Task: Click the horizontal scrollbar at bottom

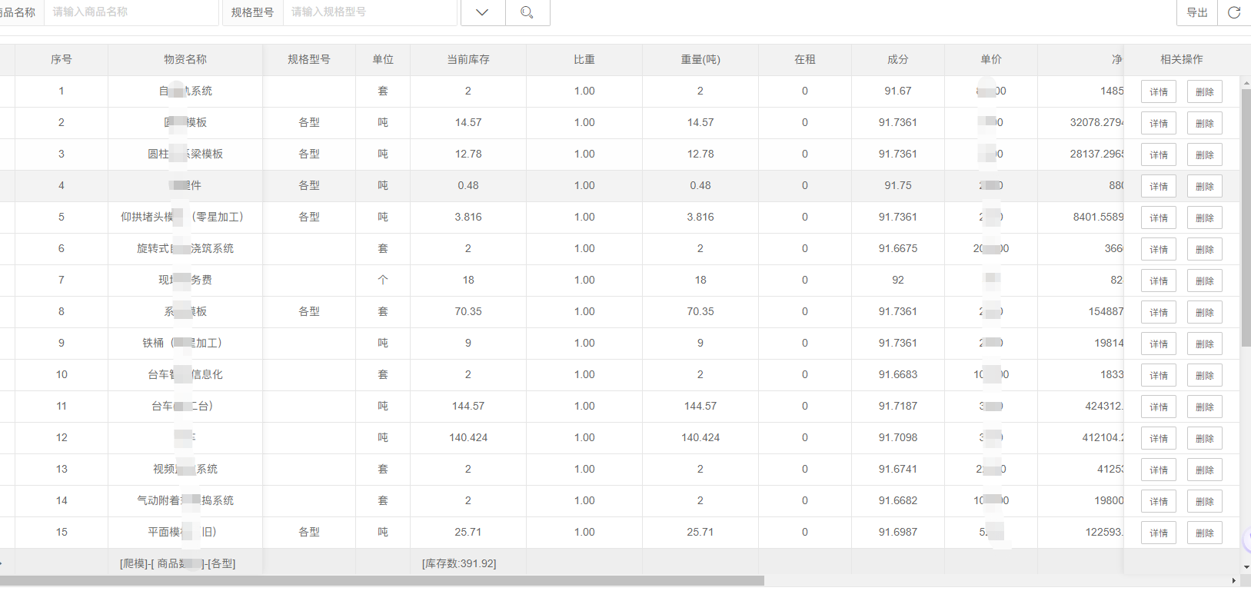Action: (384, 581)
